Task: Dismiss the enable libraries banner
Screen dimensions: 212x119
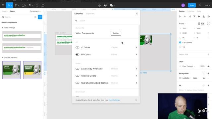Action: click(x=136, y=100)
